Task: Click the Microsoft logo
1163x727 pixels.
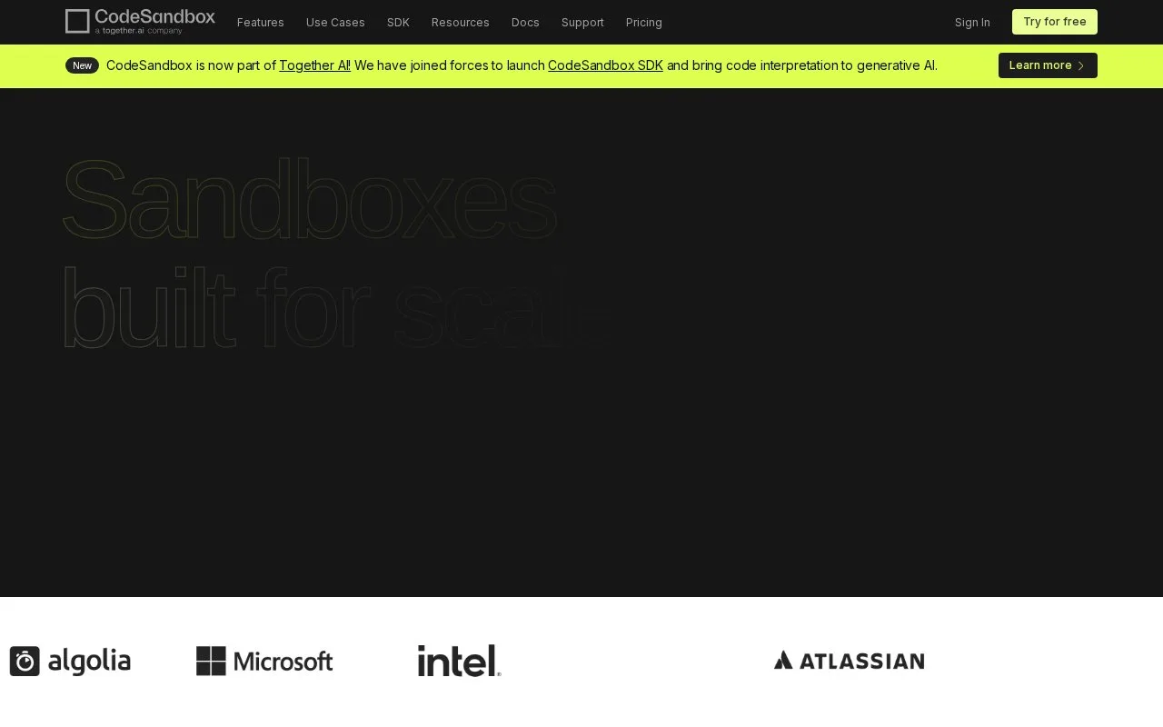Action: (264, 661)
